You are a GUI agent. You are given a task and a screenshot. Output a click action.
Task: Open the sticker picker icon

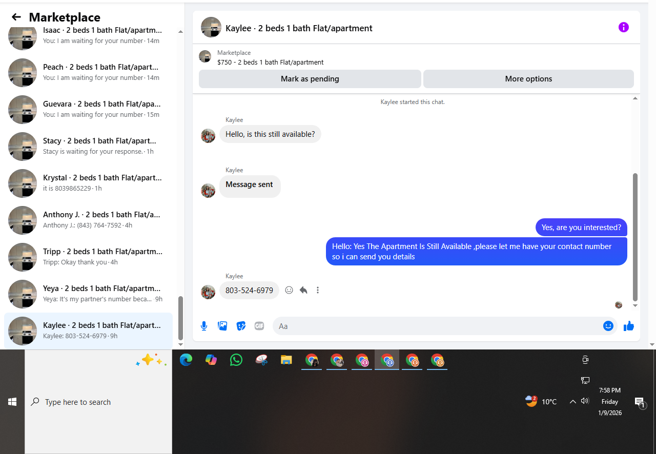pos(241,326)
